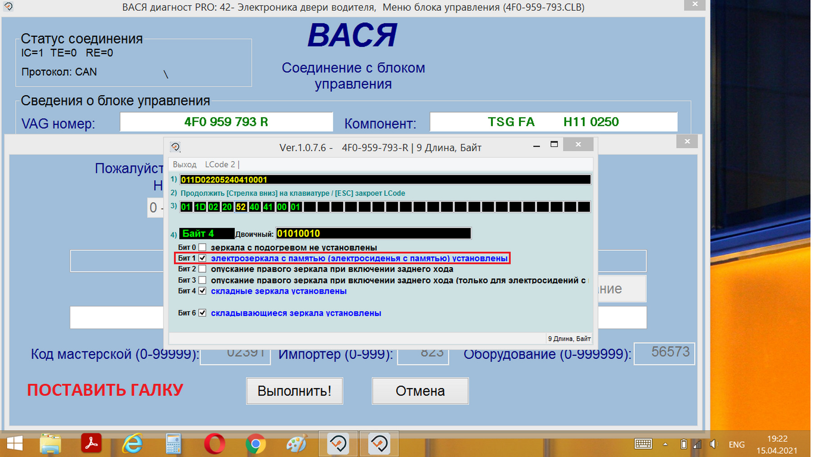Click the Отмена button
Viewport: 814px width, 457px height.
(x=420, y=391)
